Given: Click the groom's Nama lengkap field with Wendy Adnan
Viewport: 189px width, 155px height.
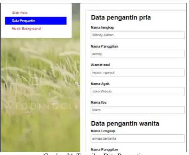Looking at the screenshot, I should point(137,35).
